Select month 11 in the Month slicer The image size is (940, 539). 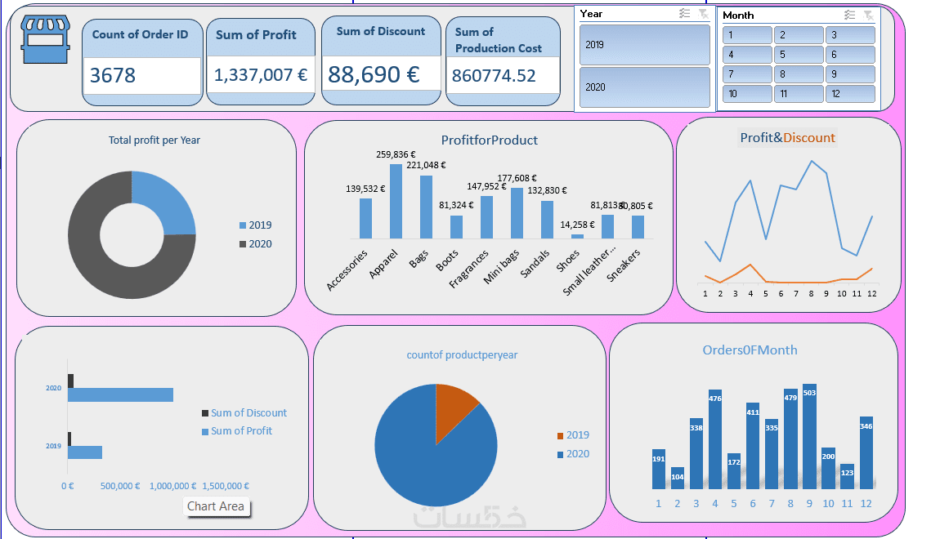point(799,94)
